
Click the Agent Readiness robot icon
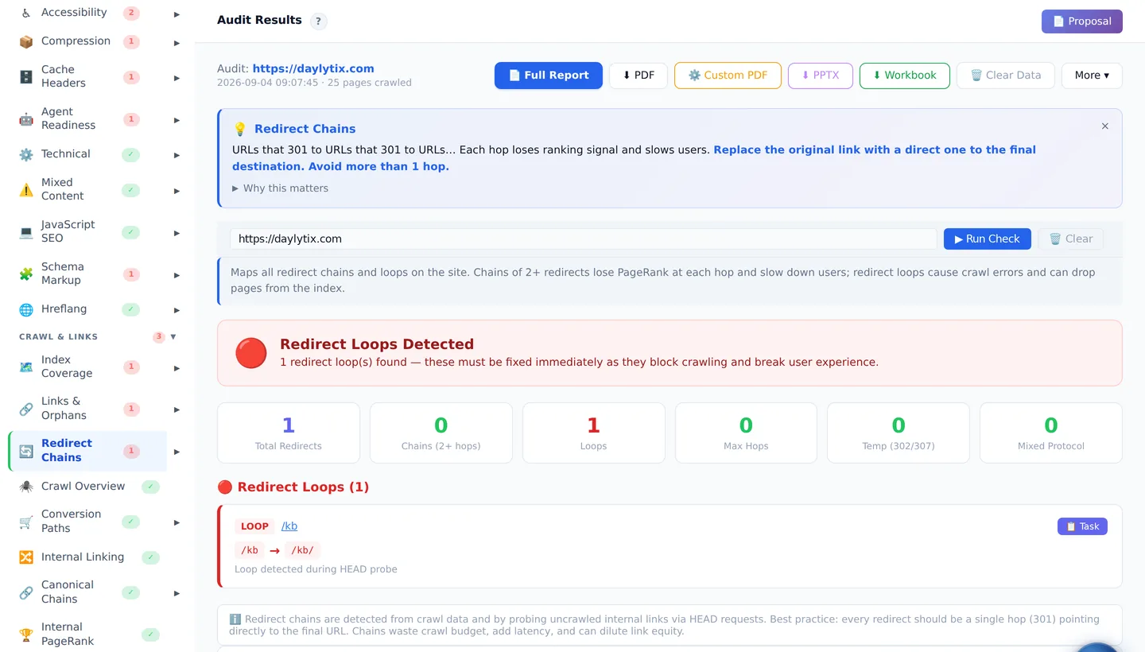click(x=26, y=118)
